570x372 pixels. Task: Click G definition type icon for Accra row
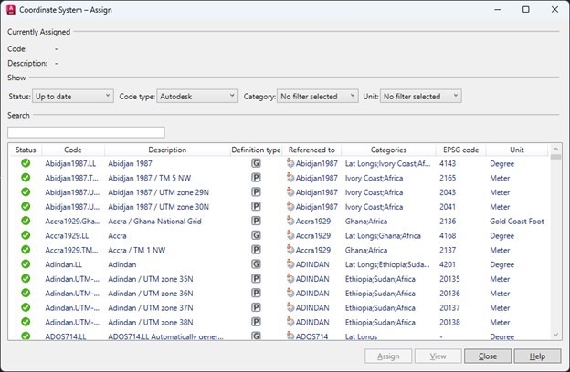256,235
